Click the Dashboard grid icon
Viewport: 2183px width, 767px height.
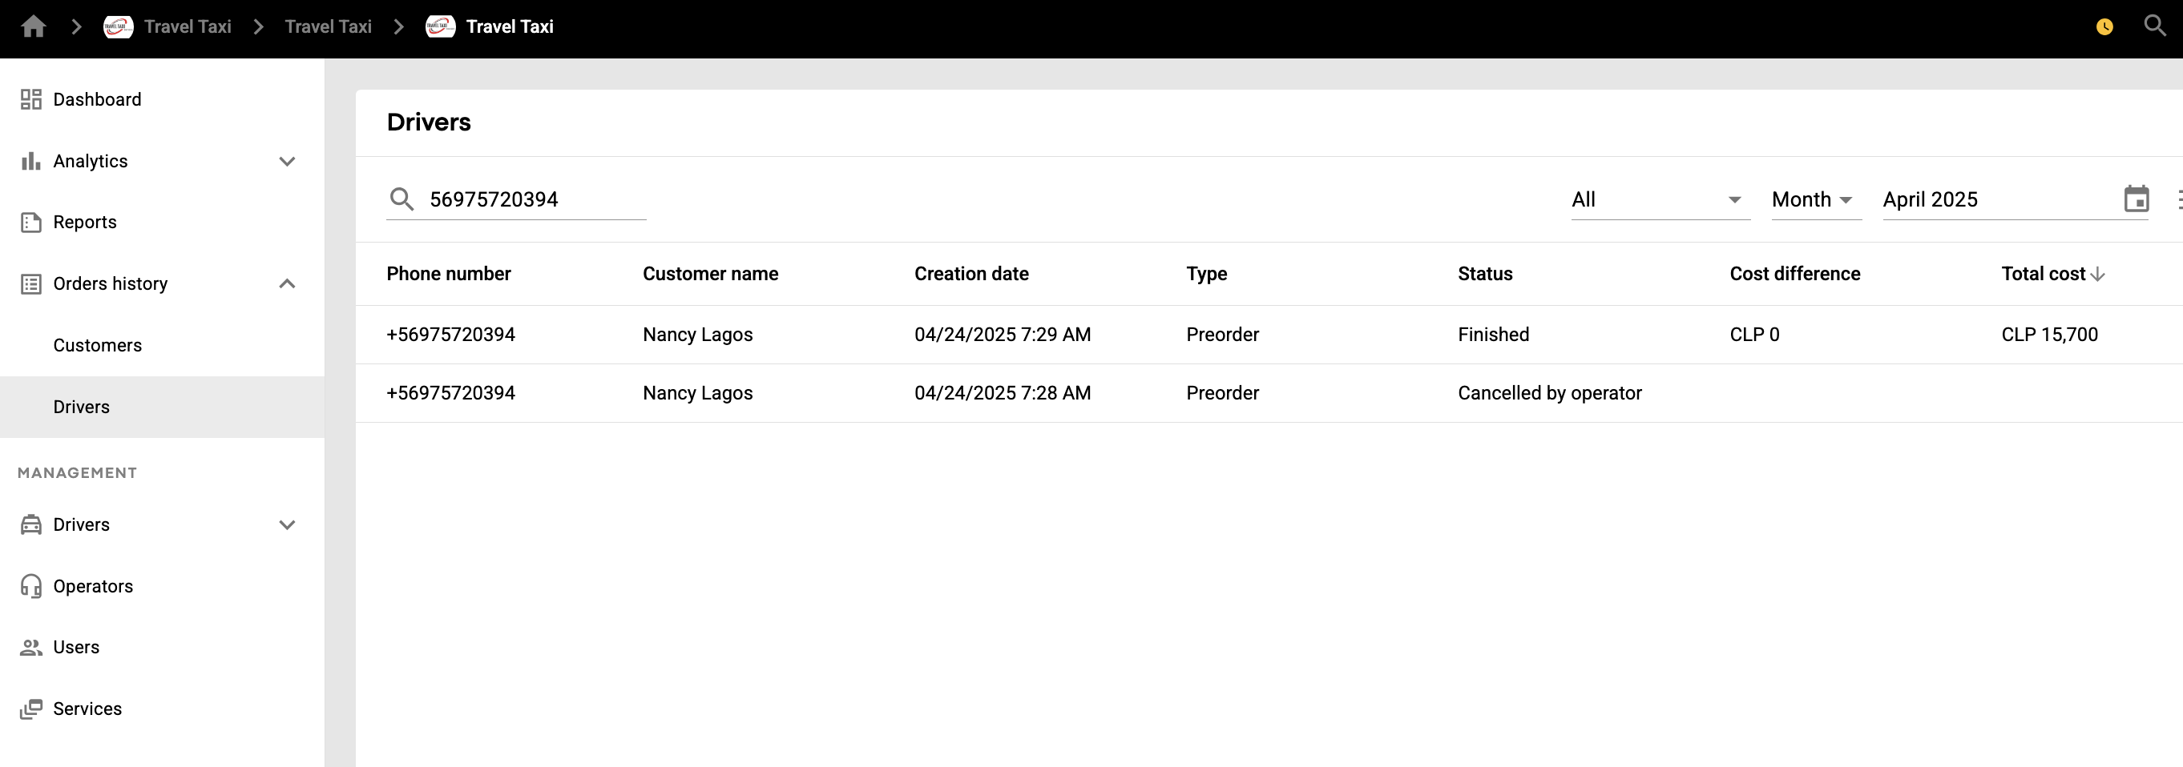31,100
